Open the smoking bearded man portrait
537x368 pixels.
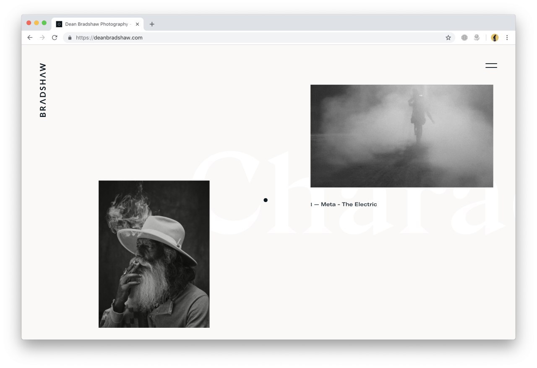(154, 254)
